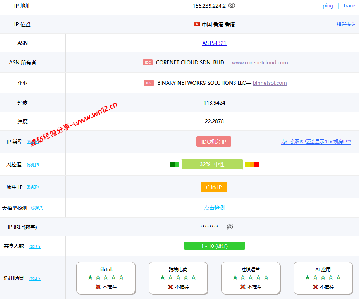Image resolution: width=359 pixels, height=299 pixels.
Task: Open 说明? next to 适用场景
Action: tap(36, 278)
